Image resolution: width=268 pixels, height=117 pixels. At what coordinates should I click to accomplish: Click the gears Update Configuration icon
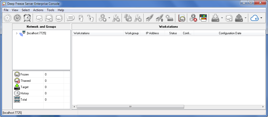click(x=103, y=18)
